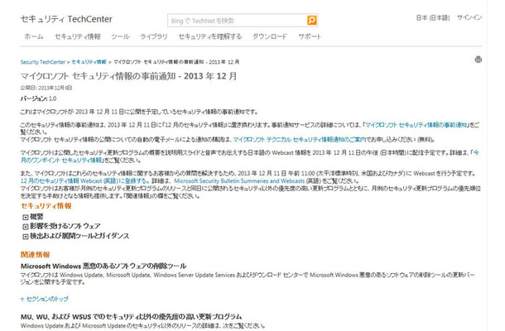Open the セキュリティを理解する menu item

click(x=210, y=36)
